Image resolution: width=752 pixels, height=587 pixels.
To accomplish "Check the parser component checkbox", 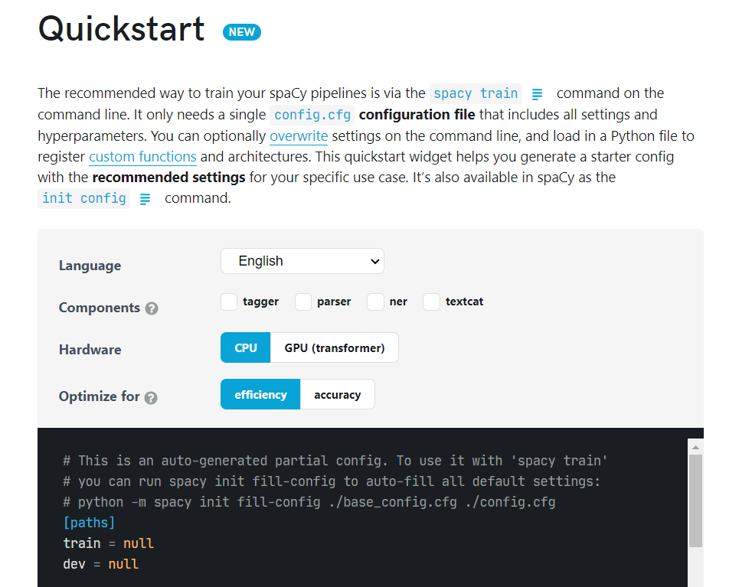I will click(303, 302).
